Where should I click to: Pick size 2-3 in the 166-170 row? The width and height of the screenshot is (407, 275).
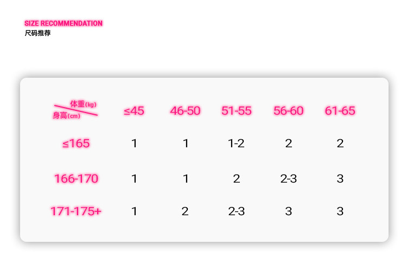288,178
